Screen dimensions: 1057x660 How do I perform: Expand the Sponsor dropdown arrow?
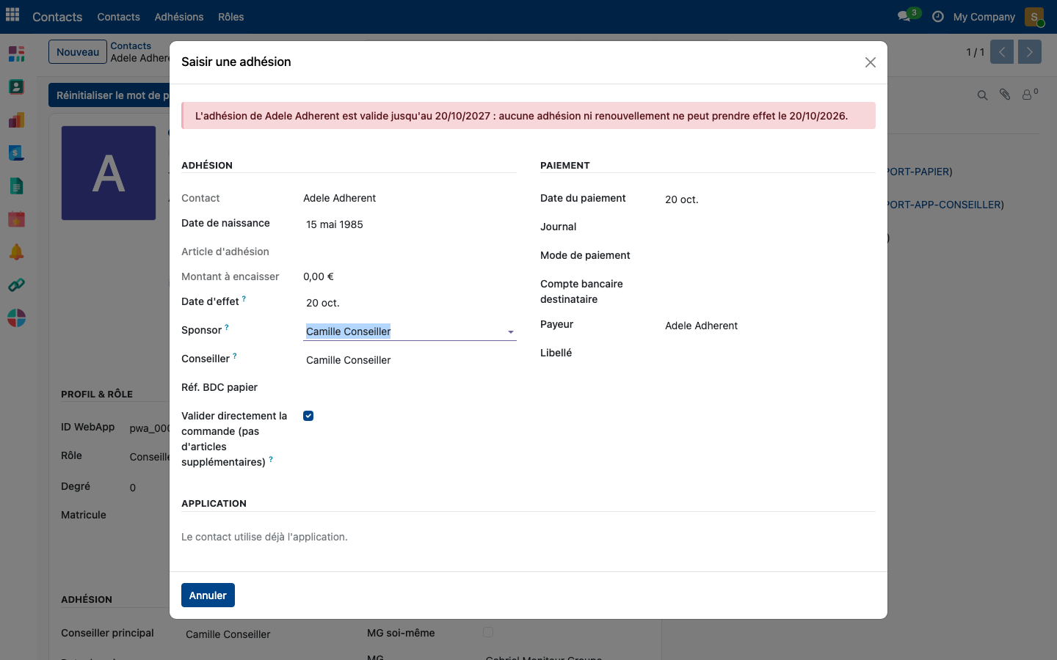point(511,332)
